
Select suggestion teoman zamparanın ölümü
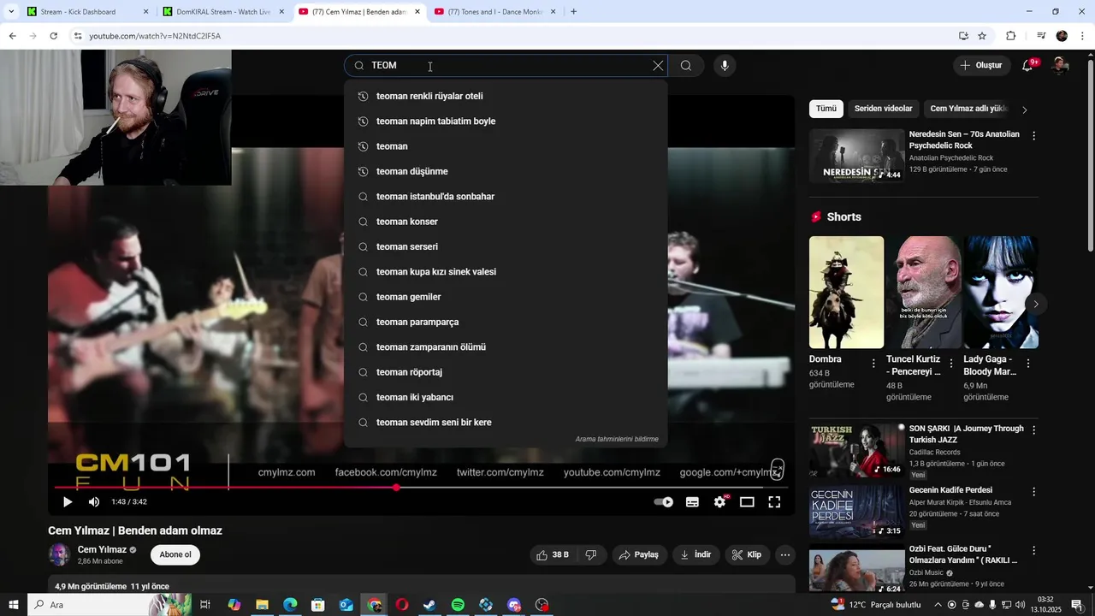coord(506,347)
